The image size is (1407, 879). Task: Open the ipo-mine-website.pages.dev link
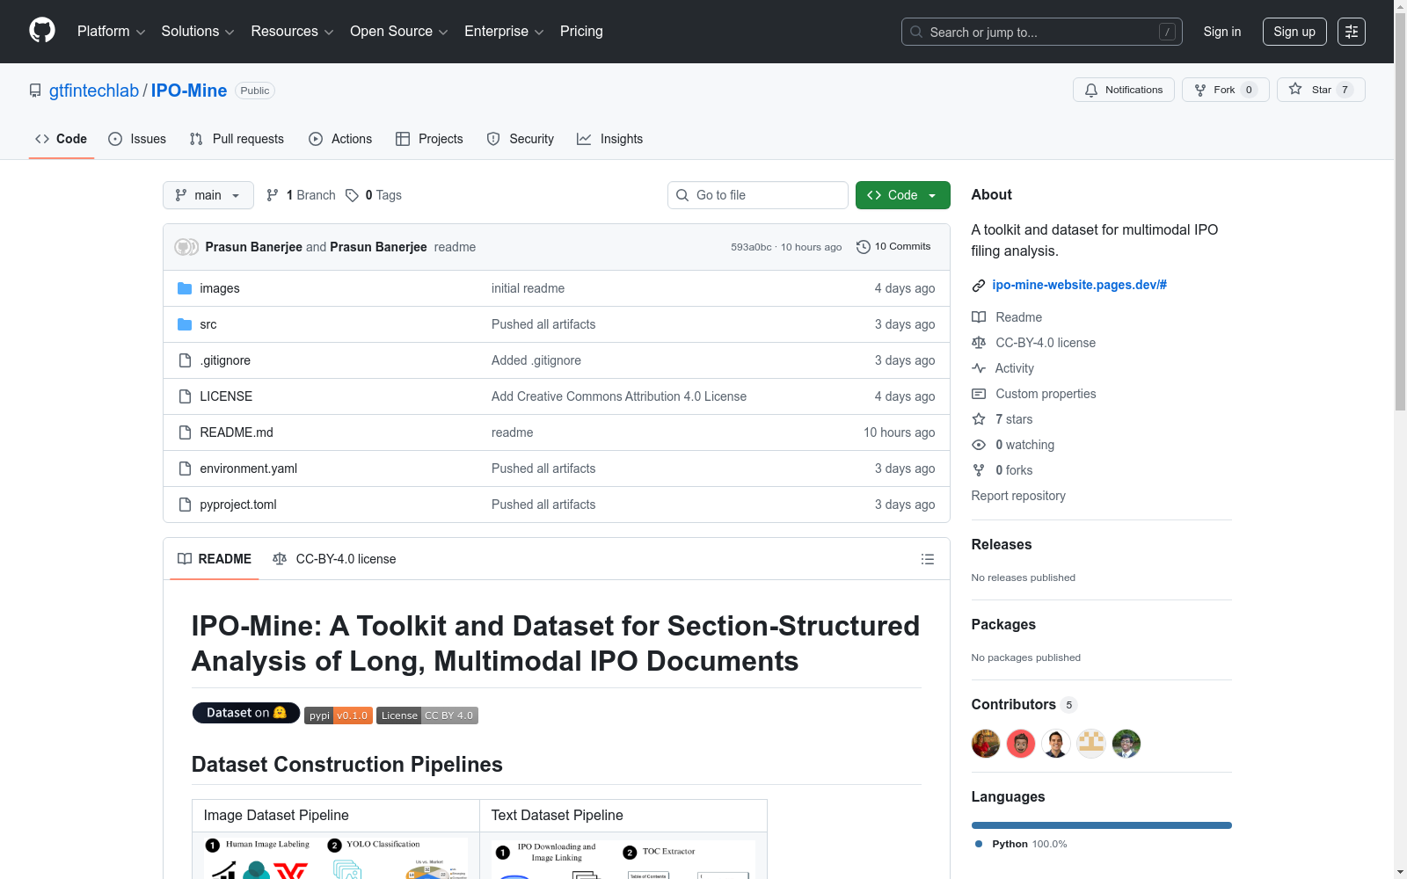tap(1079, 285)
